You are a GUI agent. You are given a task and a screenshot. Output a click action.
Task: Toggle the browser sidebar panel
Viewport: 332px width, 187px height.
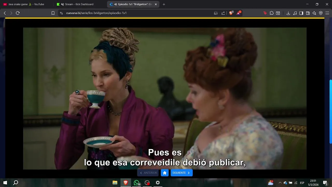pos(301,13)
